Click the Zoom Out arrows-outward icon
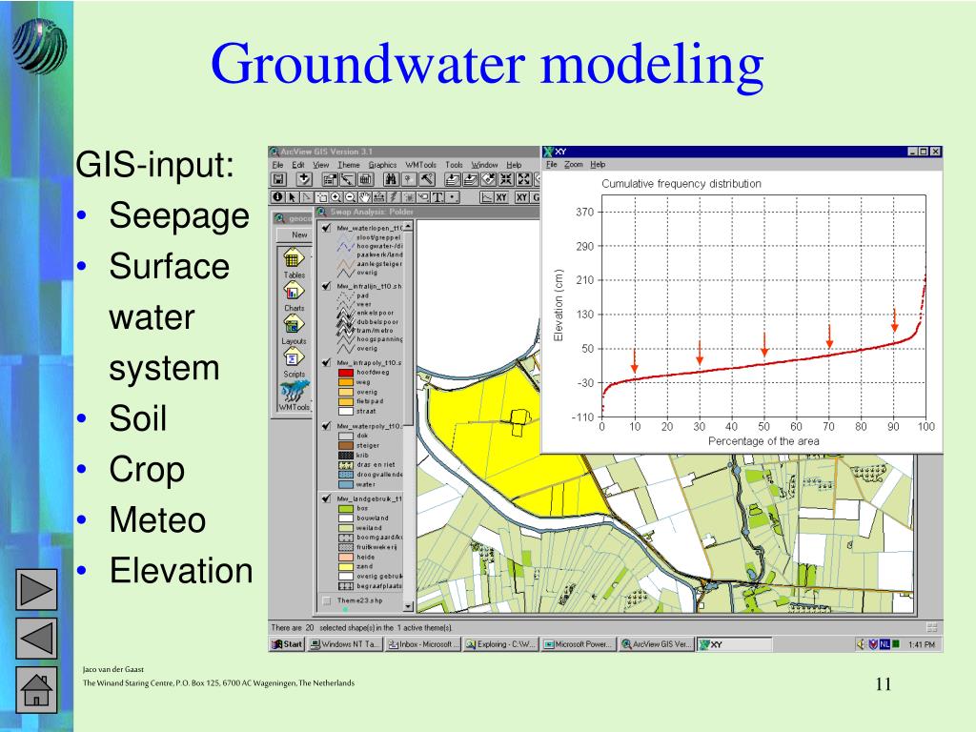The image size is (976, 732). (x=525, y=179)
